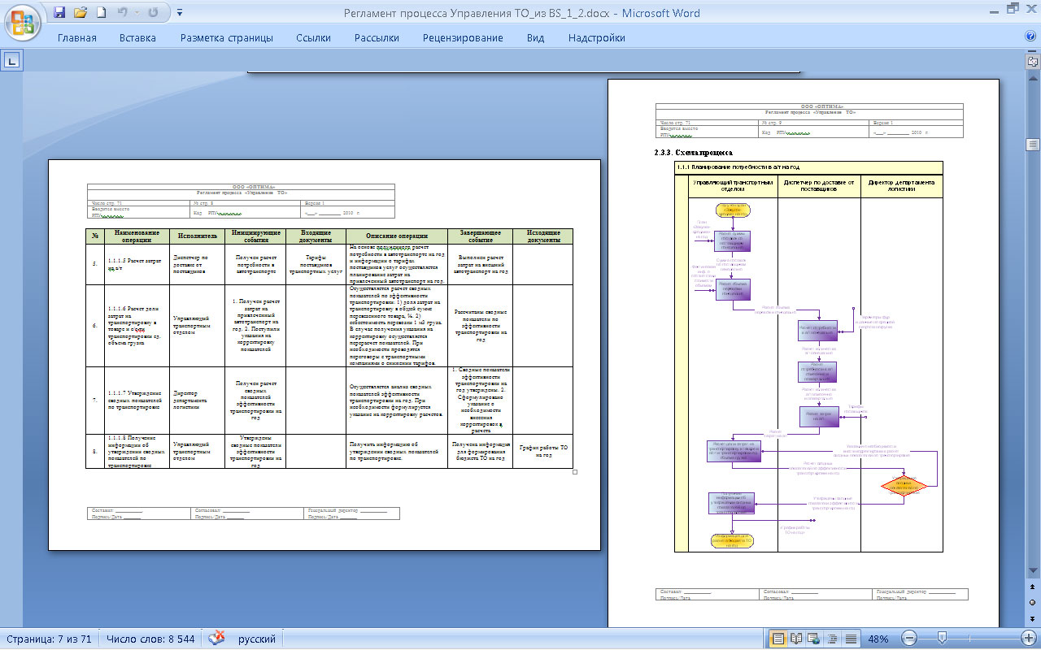
Task: Click the zoom slider handle
Action: (941, 639)
